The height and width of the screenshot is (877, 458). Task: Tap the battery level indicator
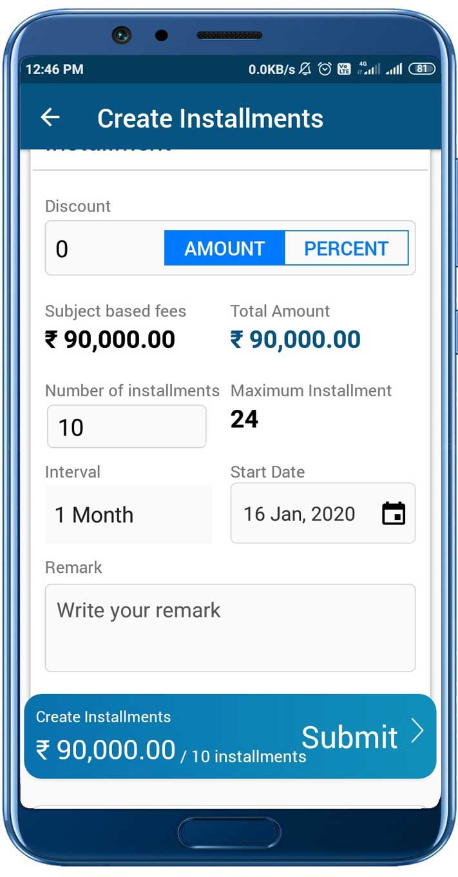pos(422,69)
